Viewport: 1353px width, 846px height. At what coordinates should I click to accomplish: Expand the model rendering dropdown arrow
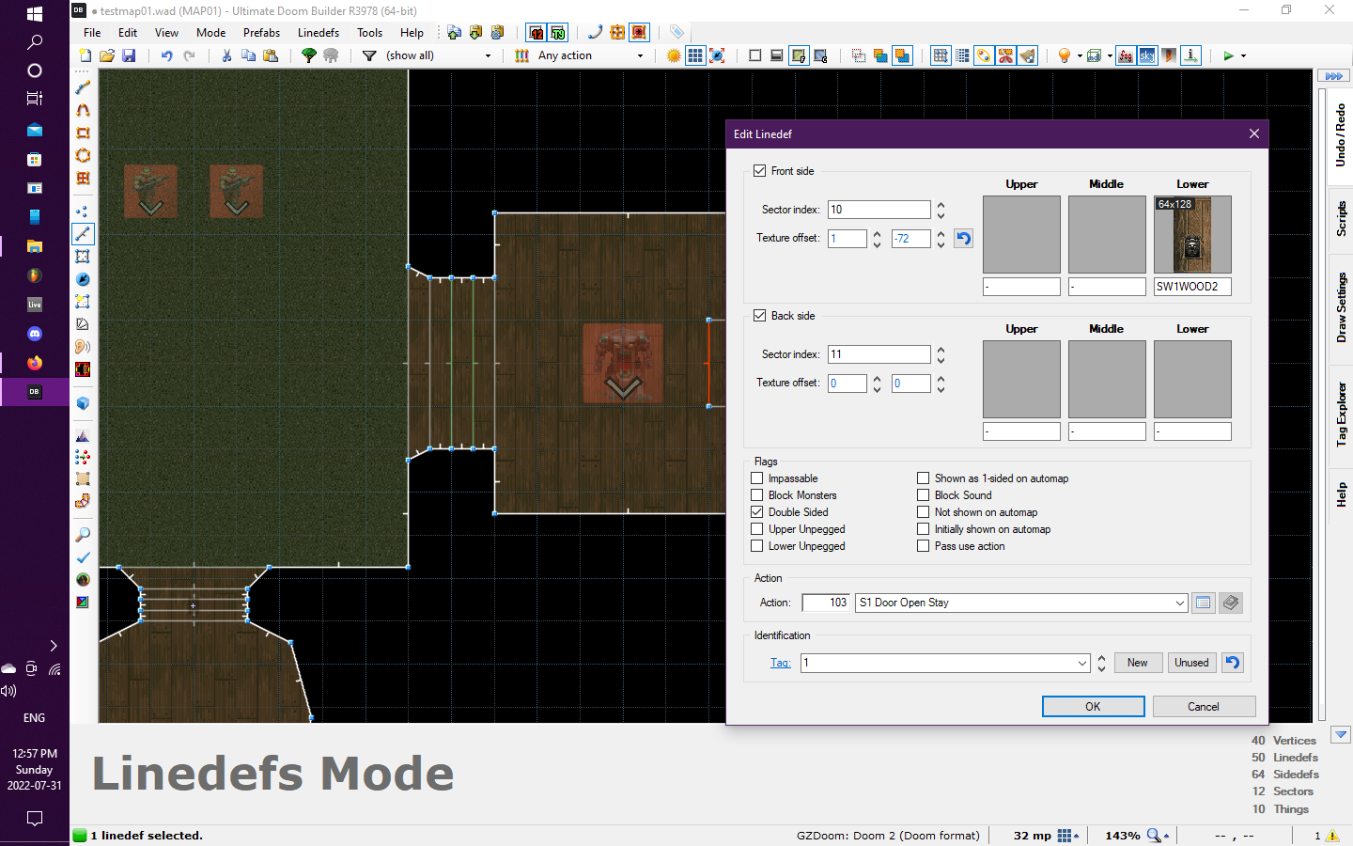coord(1110,56)
